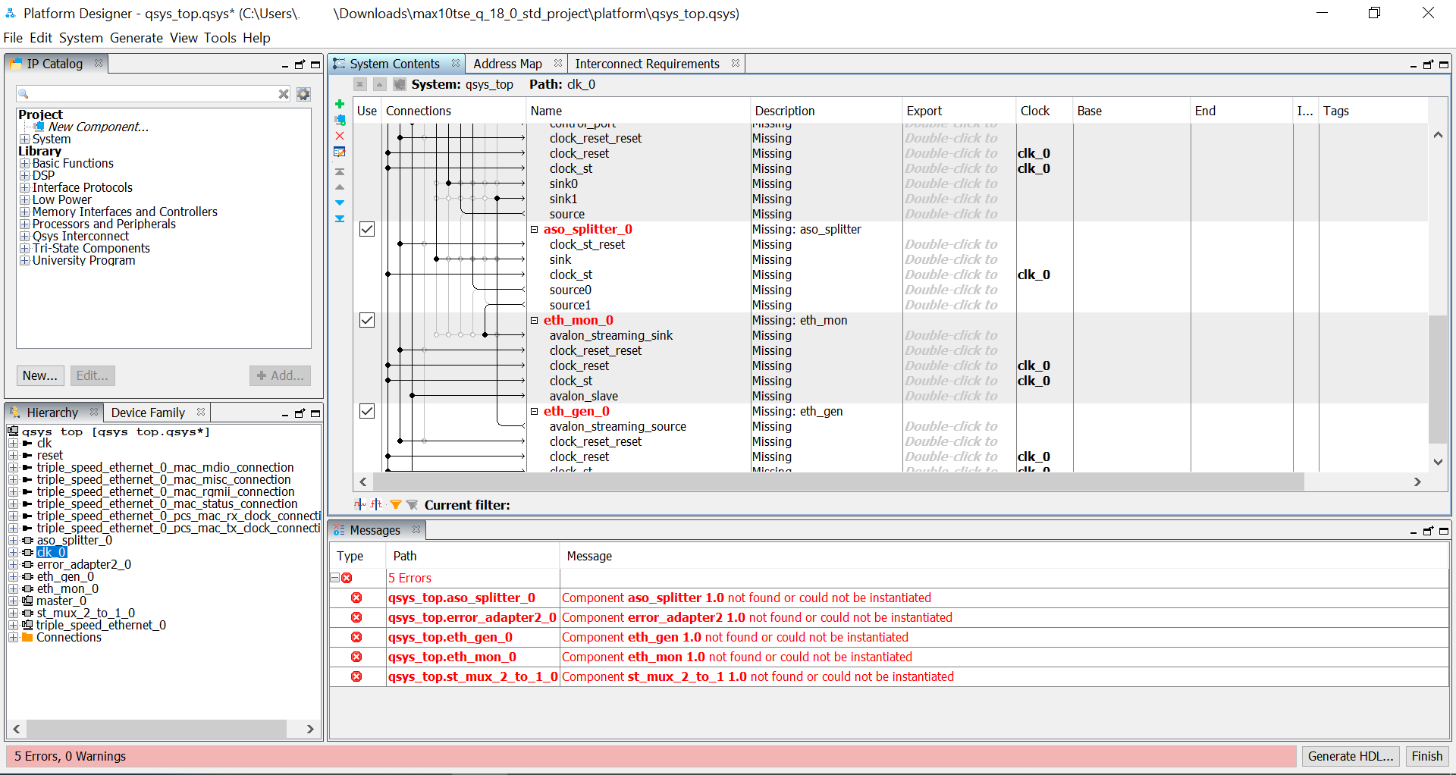Expand Basic Functions in the Library tree
Screen dimensions: 1456x775
pyautogui.click(x=25, y=163)
